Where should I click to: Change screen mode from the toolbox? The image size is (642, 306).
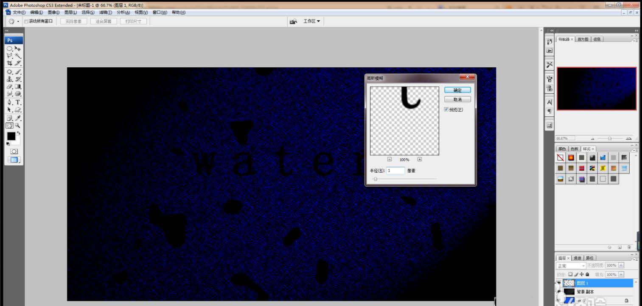click(x=14, y=160)
